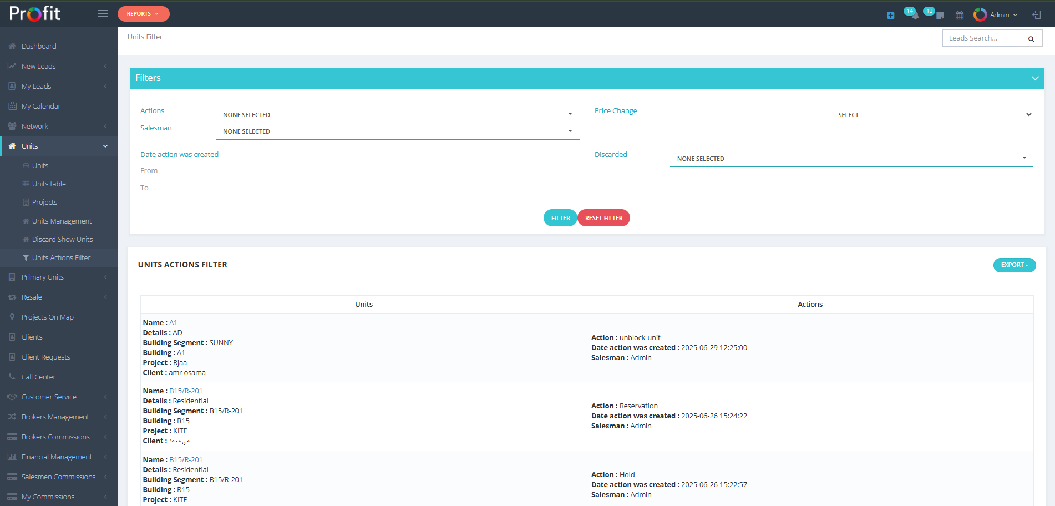This screenshot has width=1055, height=506.
Task: Go to Discard Show Units page
Action: coord(62,240)
